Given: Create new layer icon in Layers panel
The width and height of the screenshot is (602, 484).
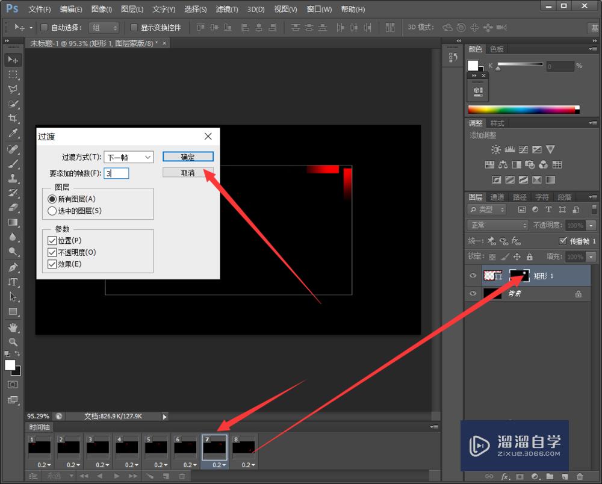Looking at the screenshot, I should [x=565, y=476].
